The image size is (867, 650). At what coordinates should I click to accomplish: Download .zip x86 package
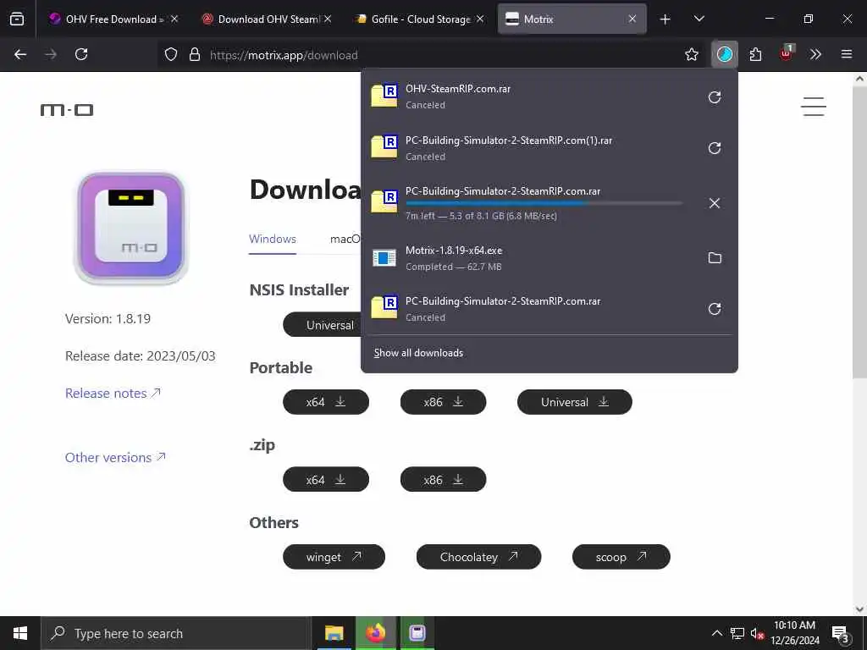point(443,480)
